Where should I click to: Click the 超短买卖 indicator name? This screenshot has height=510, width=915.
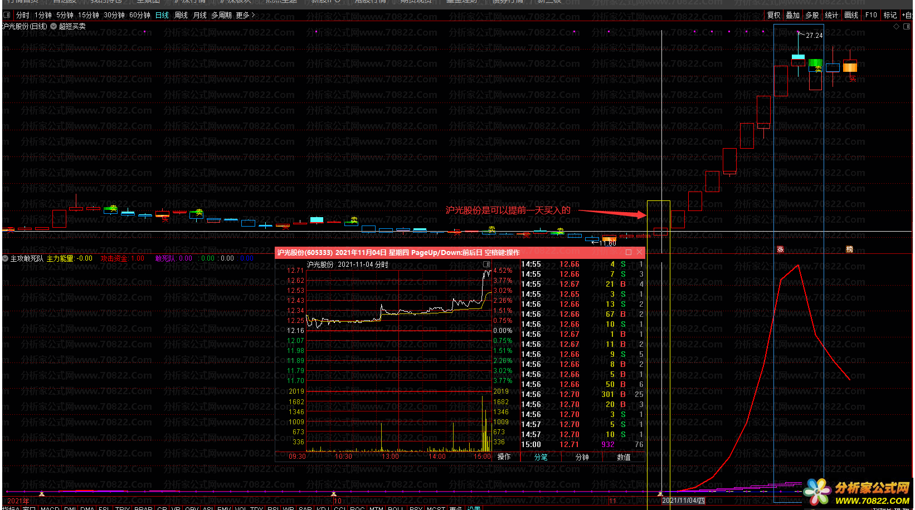click(x=72, y=26)
